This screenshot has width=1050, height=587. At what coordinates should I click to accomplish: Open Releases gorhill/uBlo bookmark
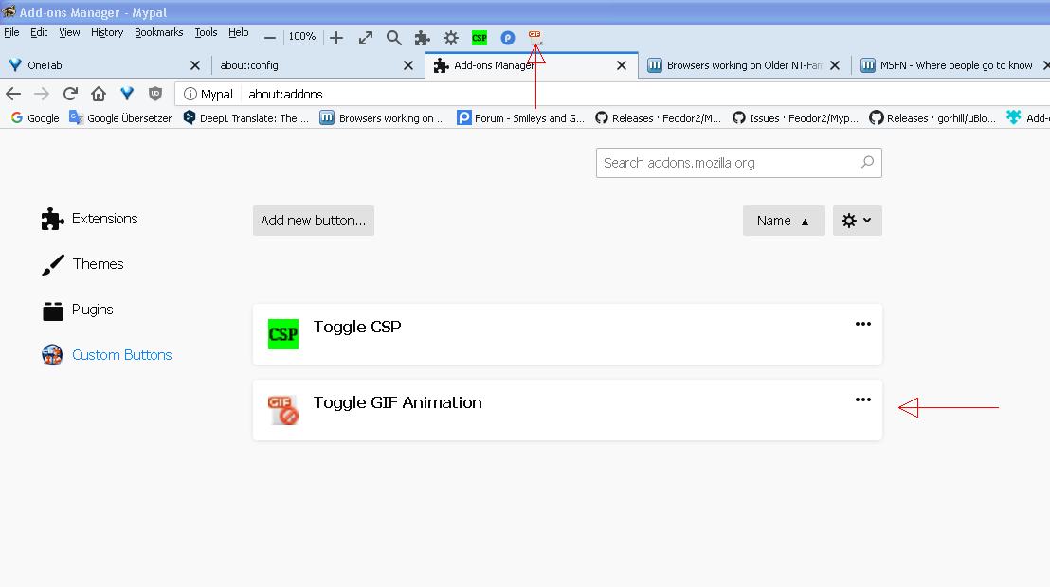click(x=932, y=117)
